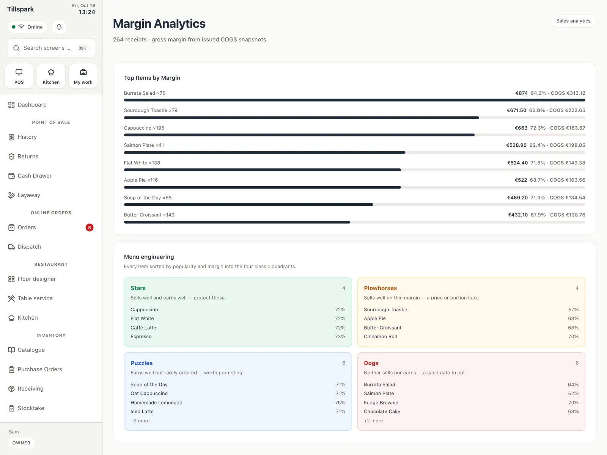Screen dimensions: 607x455
Task: Click the Dogs quadrant heading
Action: (x=371, y=363)
